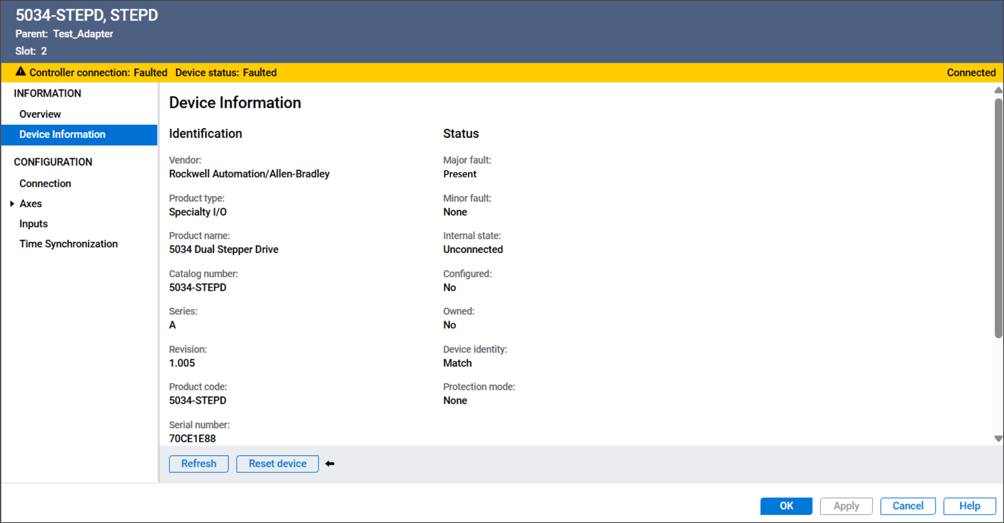Click the Major fault value Present
The image size is (1004, 523).
460,174
